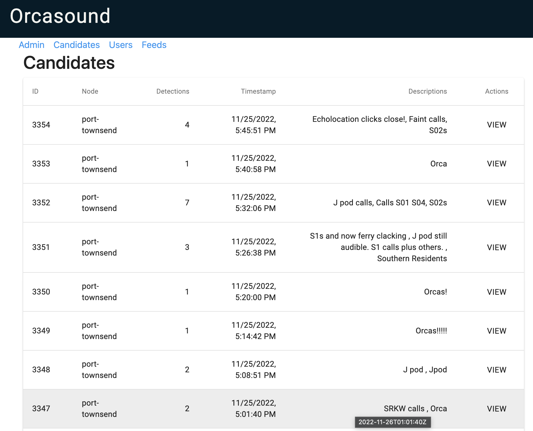Click the ID column header
533x431 pixels.
pos(35,91)
